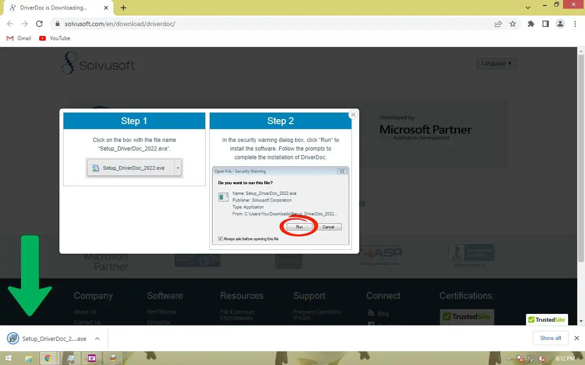Mute volume icon in system tray
This screenshot has height=365, width=585.
click(542, 359)
